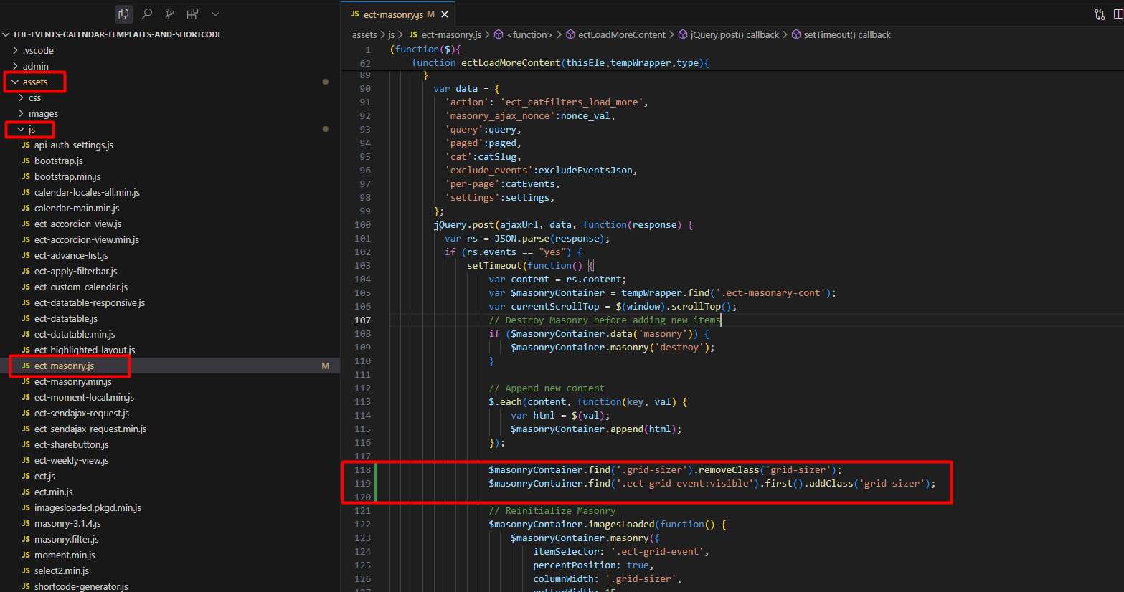Open ect-datatable.js file

point(65,318)
